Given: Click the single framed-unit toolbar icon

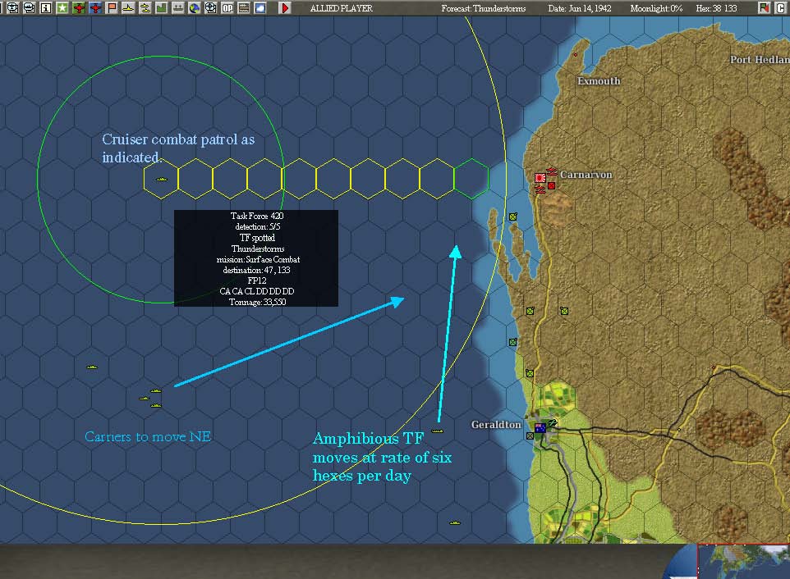Looking at the screenshot, I should (12, 8).
